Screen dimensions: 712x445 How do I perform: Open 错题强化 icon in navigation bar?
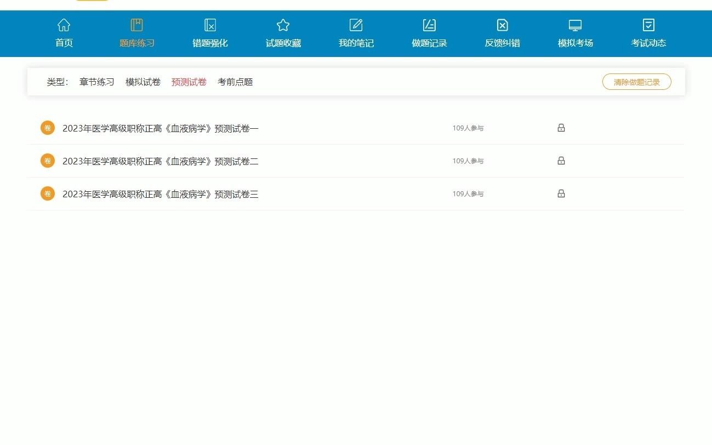pyautogui.click(x=210, y=25)
